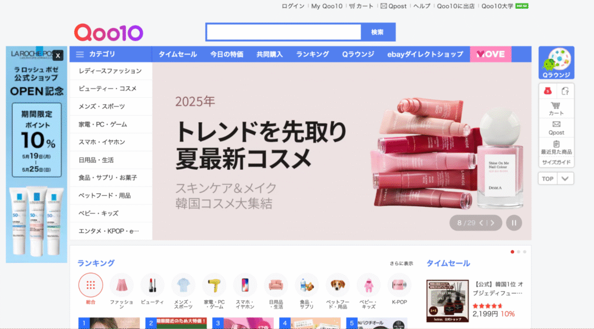Select 日用品・生活 ranking category icon

pyautogui.click(x=276, y=285)
